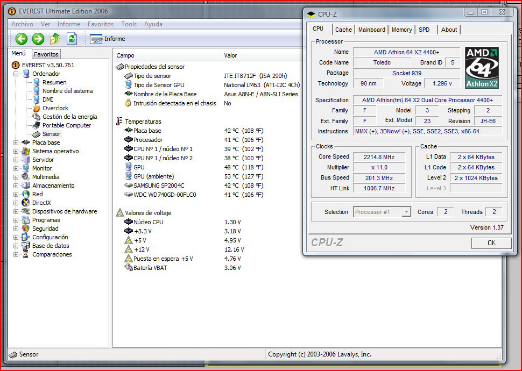Screen dimensions: 522x371
Task: Click the Dispositivos de hardware icon
Action: [26, 211]
